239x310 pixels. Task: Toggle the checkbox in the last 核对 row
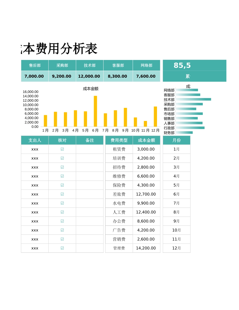pyautogui.click(x=62, y=248)
